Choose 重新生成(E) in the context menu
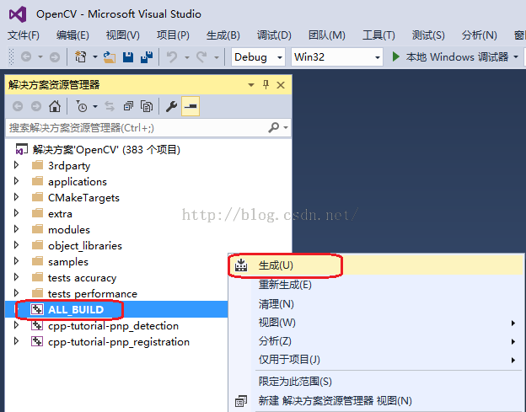The width and height of the screenshot is (526, 412). point(376,285)
